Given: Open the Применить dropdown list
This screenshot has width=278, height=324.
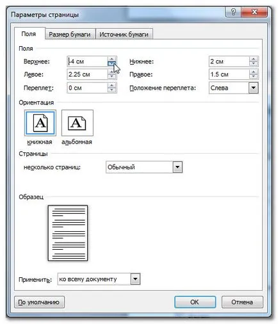Looking at the screenshot, I should (x=135, y=279).
